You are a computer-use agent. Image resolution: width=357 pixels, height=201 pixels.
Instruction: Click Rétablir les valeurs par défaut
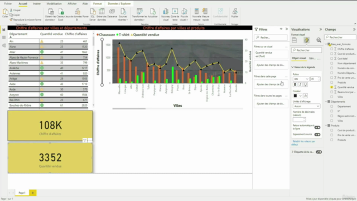tap(303, 143)
